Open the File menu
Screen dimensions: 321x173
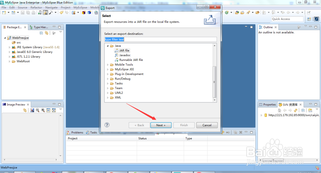pos(4,7)
